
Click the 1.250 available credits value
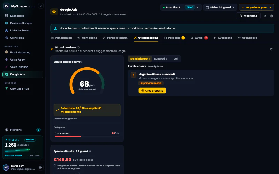[10, 145]
